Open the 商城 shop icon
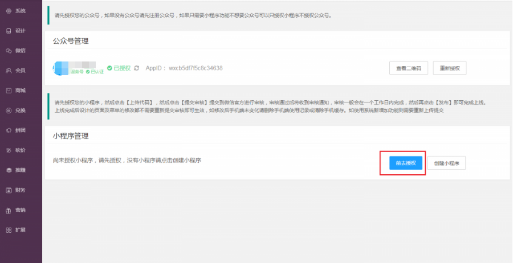This screenshot has width=513, height=263. tap(9, 91)
